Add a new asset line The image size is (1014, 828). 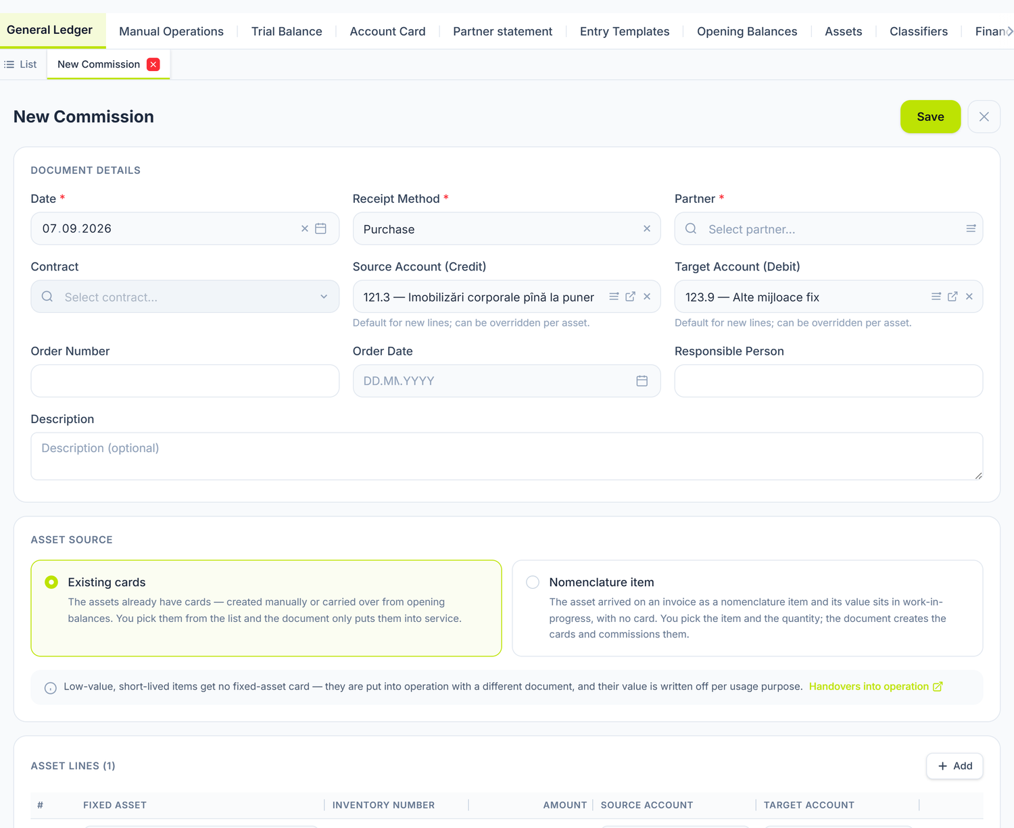point(955,766)
